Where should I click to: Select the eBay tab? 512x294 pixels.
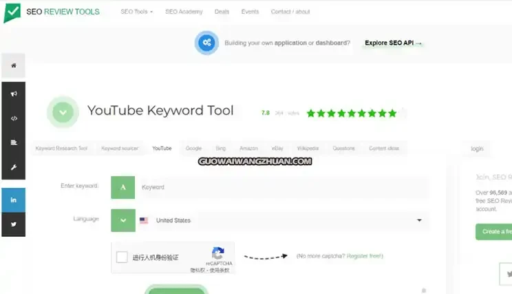pyautogui.click(x=277, y=148)
